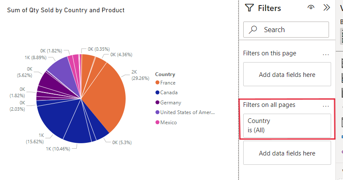Click the blue 5.3% pie slice
This screenshot has height=180, width=343.
100,132
